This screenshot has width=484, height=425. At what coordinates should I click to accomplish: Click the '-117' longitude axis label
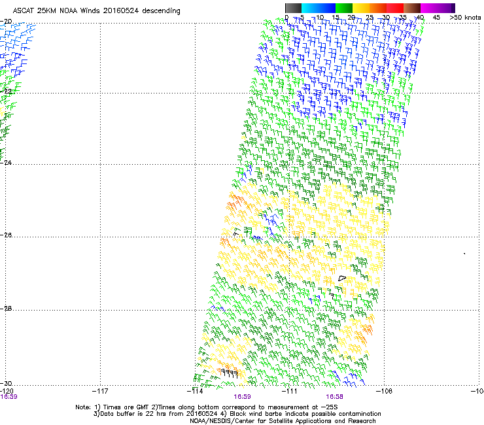pyautogui.click(x=100, y=391)
